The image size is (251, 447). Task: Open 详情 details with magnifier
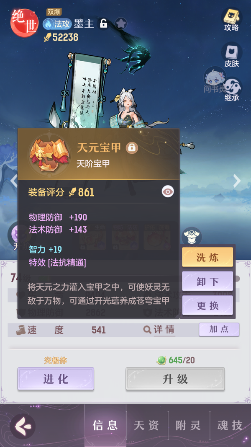pyautogui.click(x=159, y=330)
